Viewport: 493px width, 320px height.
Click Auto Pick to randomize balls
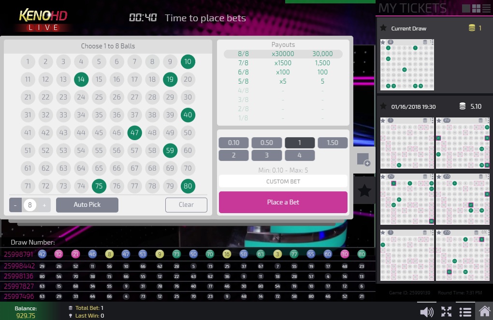[87, 204]
